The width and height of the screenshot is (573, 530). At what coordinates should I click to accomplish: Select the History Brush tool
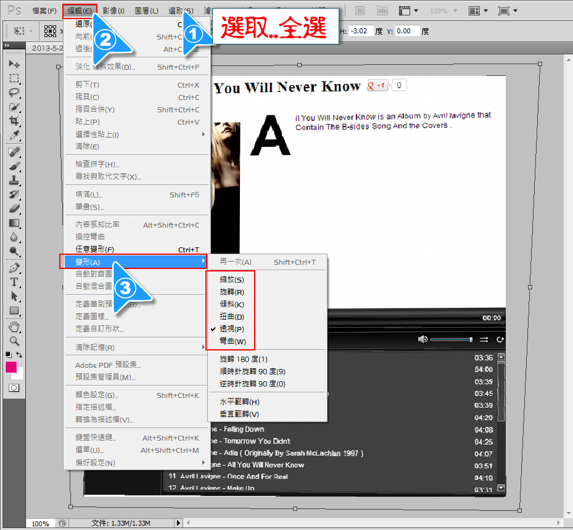[14, 194]
